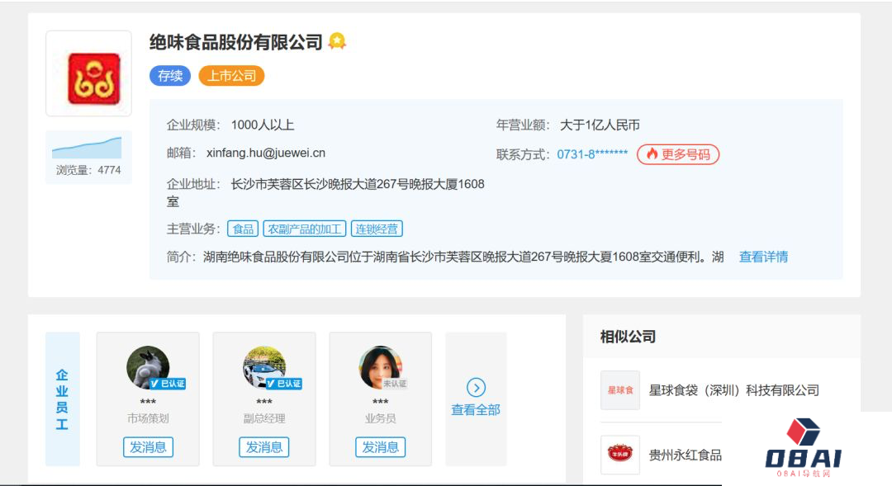892x486 pixels.
Task: Click 未认证 badge on 业务员 employee
Action: click(395, 384)
